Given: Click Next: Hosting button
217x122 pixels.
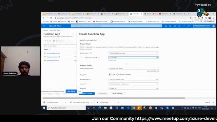Looking at the screenshot, I should (x=118, y=94).
